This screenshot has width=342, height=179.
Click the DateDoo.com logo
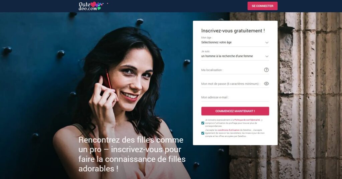(91, 6)
